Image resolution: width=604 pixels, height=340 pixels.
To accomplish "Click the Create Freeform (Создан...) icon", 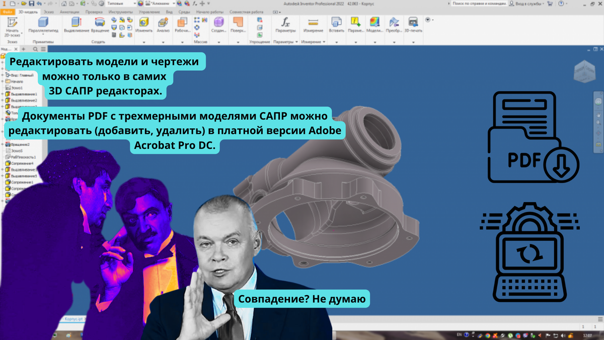I will (x=218, y=25).
